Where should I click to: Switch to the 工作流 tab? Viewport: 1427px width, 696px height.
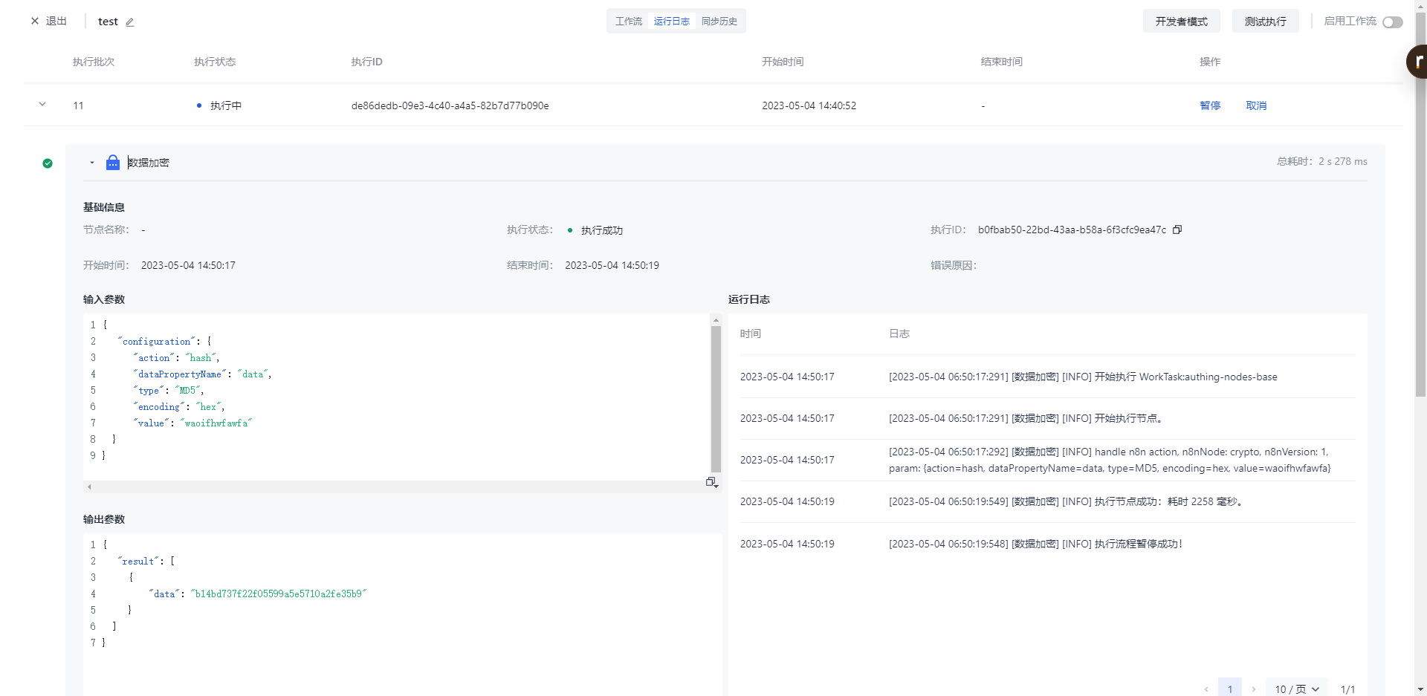tap(628, 22)
